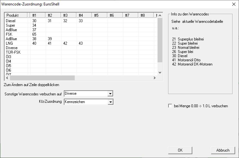Open the 'Sonstige Warencodes verbuchen auf' dropdown

coord(110,94)
